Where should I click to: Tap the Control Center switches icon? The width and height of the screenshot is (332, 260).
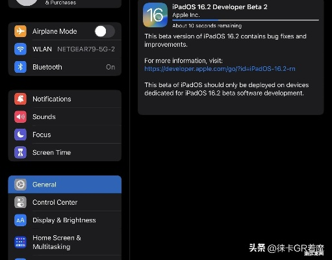click(20, 202)
